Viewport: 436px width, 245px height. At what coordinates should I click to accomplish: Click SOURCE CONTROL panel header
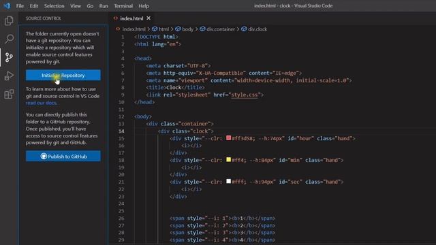coord(44,18)
